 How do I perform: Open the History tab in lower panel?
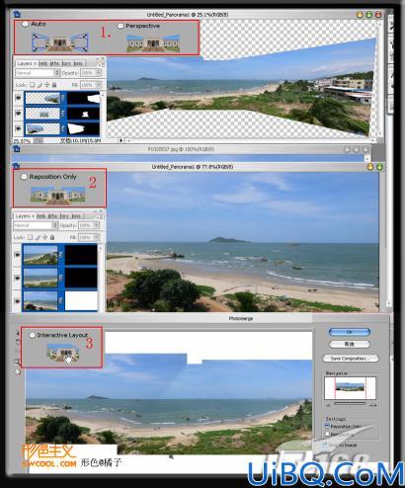(64, 216)
